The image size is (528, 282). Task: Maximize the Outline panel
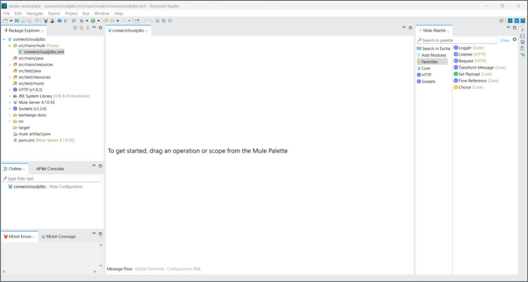pos(100,166)
